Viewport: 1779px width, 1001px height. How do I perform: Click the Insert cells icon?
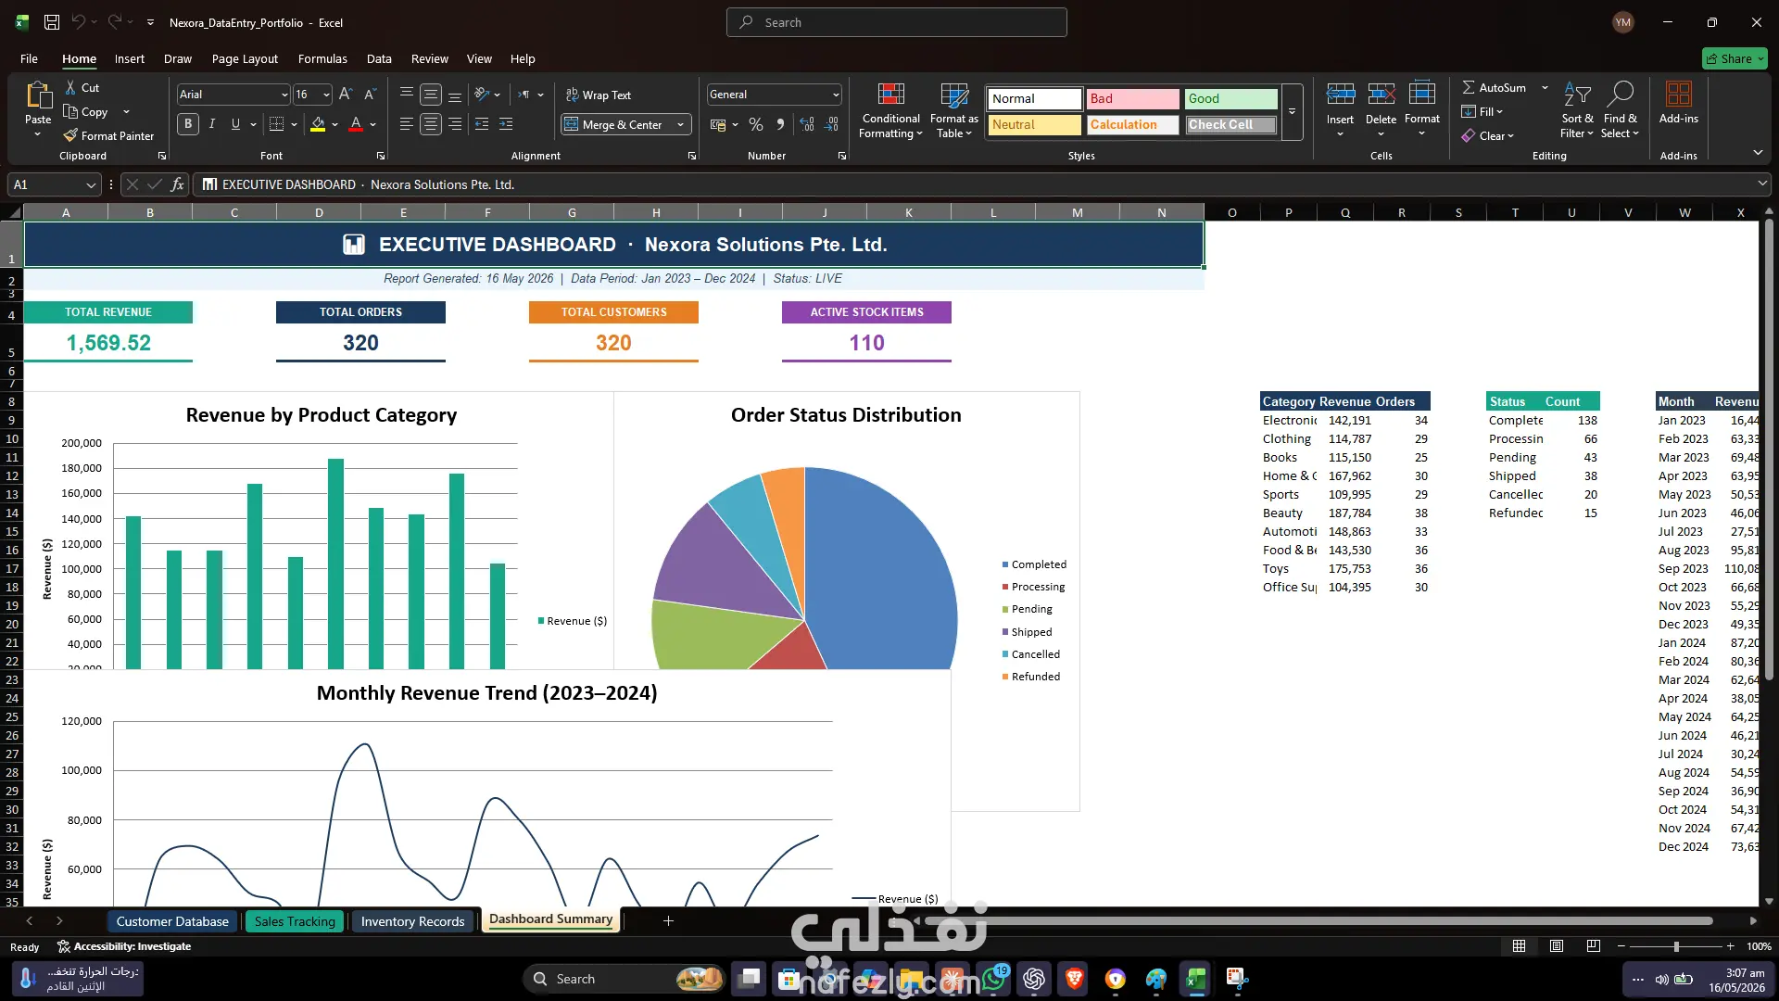1340,94
